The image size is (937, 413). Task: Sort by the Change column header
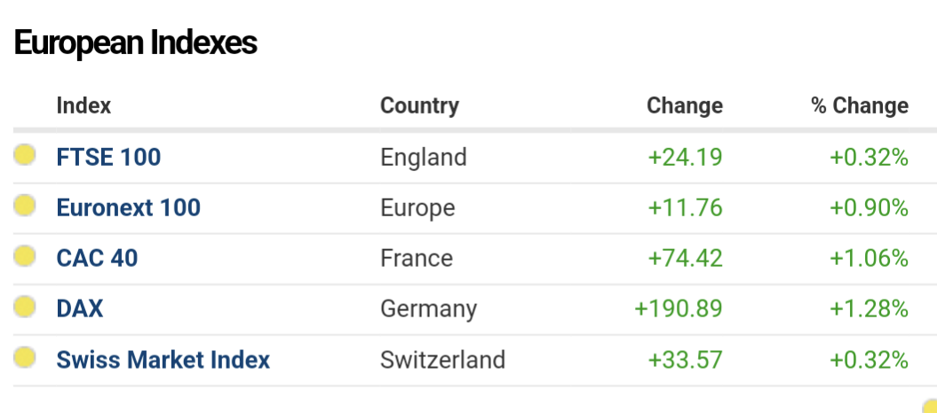[x=684, y=106]
